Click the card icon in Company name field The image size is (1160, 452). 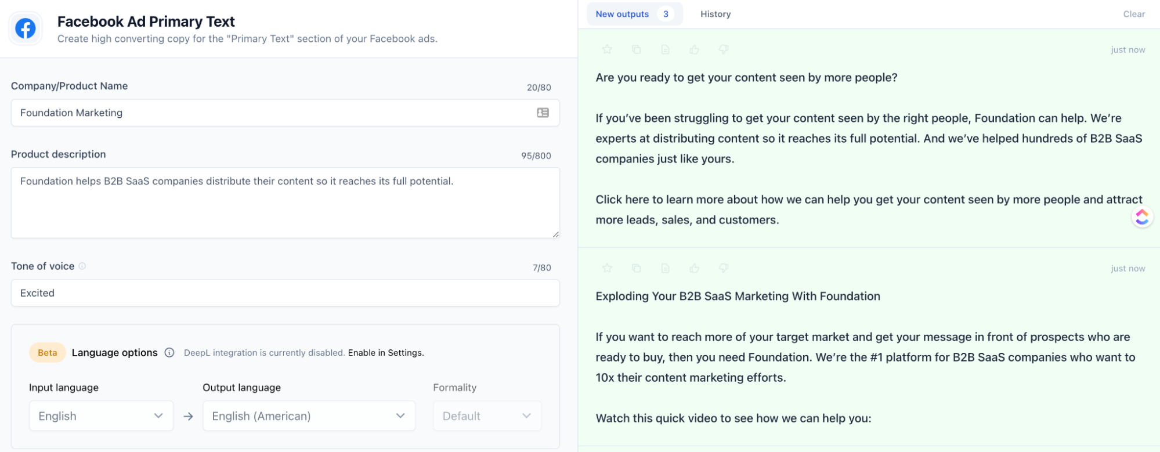[x=543, y=113]
